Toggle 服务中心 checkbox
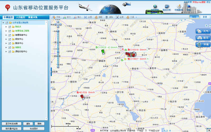The height and width of the screenshot is (132, 211). 9,43
